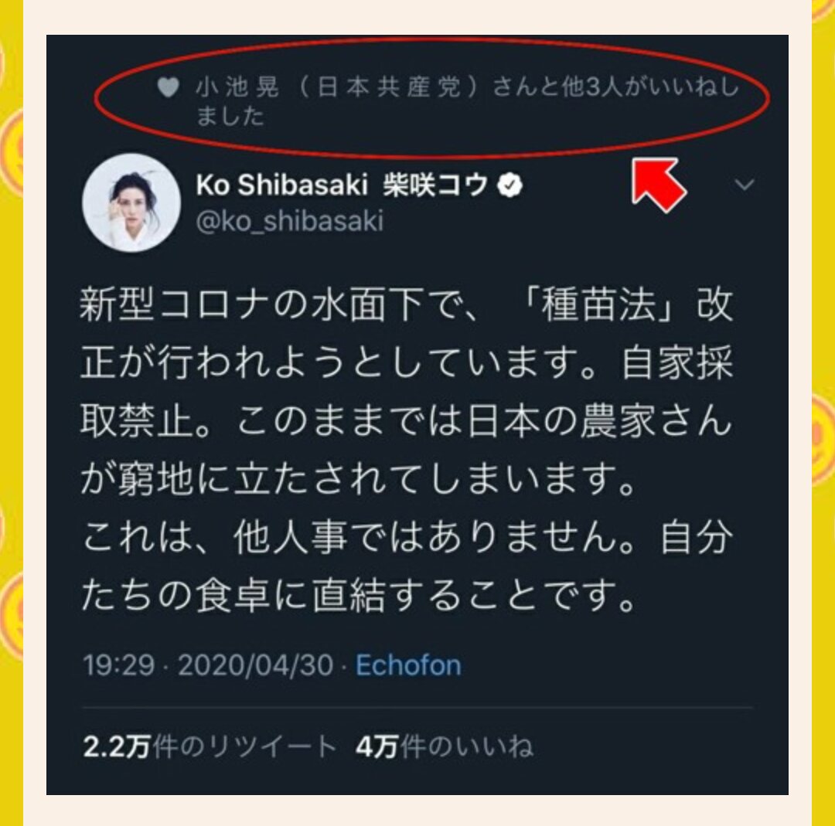Click the orange smiley on upper left border
835x826 pixels.
11,151
